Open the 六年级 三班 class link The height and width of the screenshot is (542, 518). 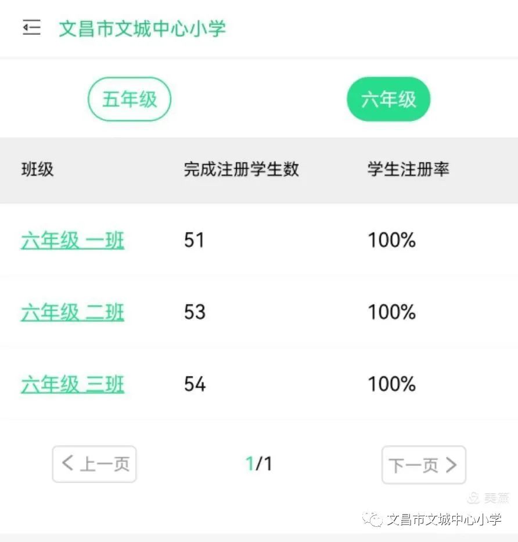(x=73, y=385)
